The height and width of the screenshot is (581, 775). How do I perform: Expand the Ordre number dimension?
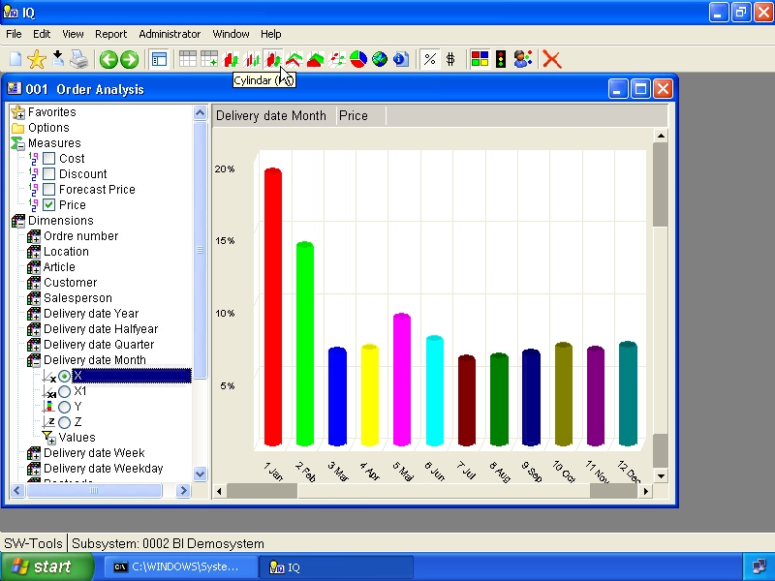pyautogui.click(x=37, y=239)
